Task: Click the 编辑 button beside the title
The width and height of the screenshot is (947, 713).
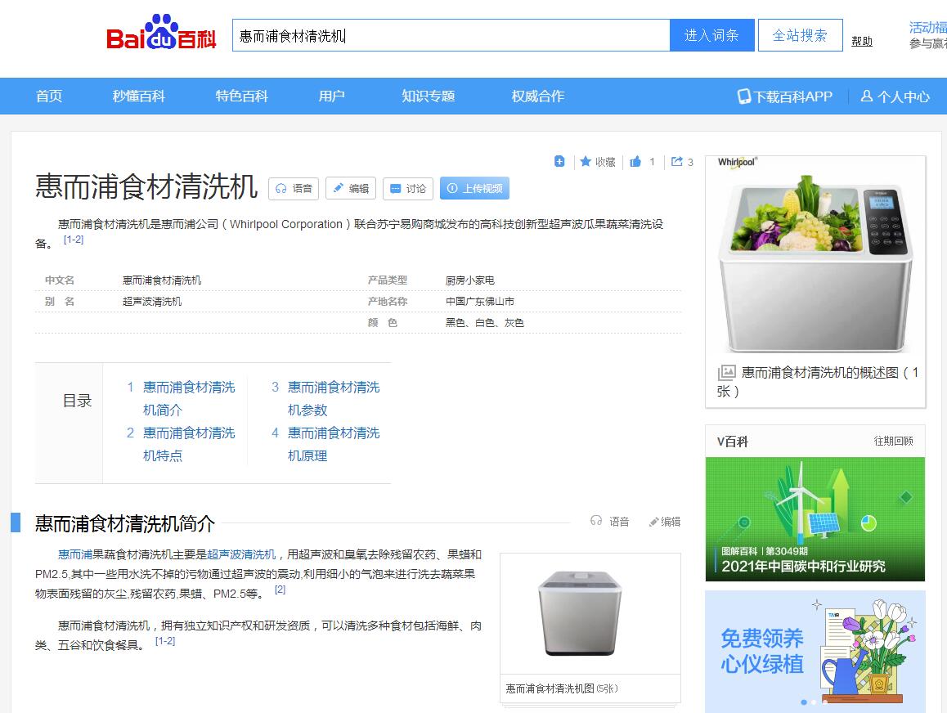Action: (351, 188)
